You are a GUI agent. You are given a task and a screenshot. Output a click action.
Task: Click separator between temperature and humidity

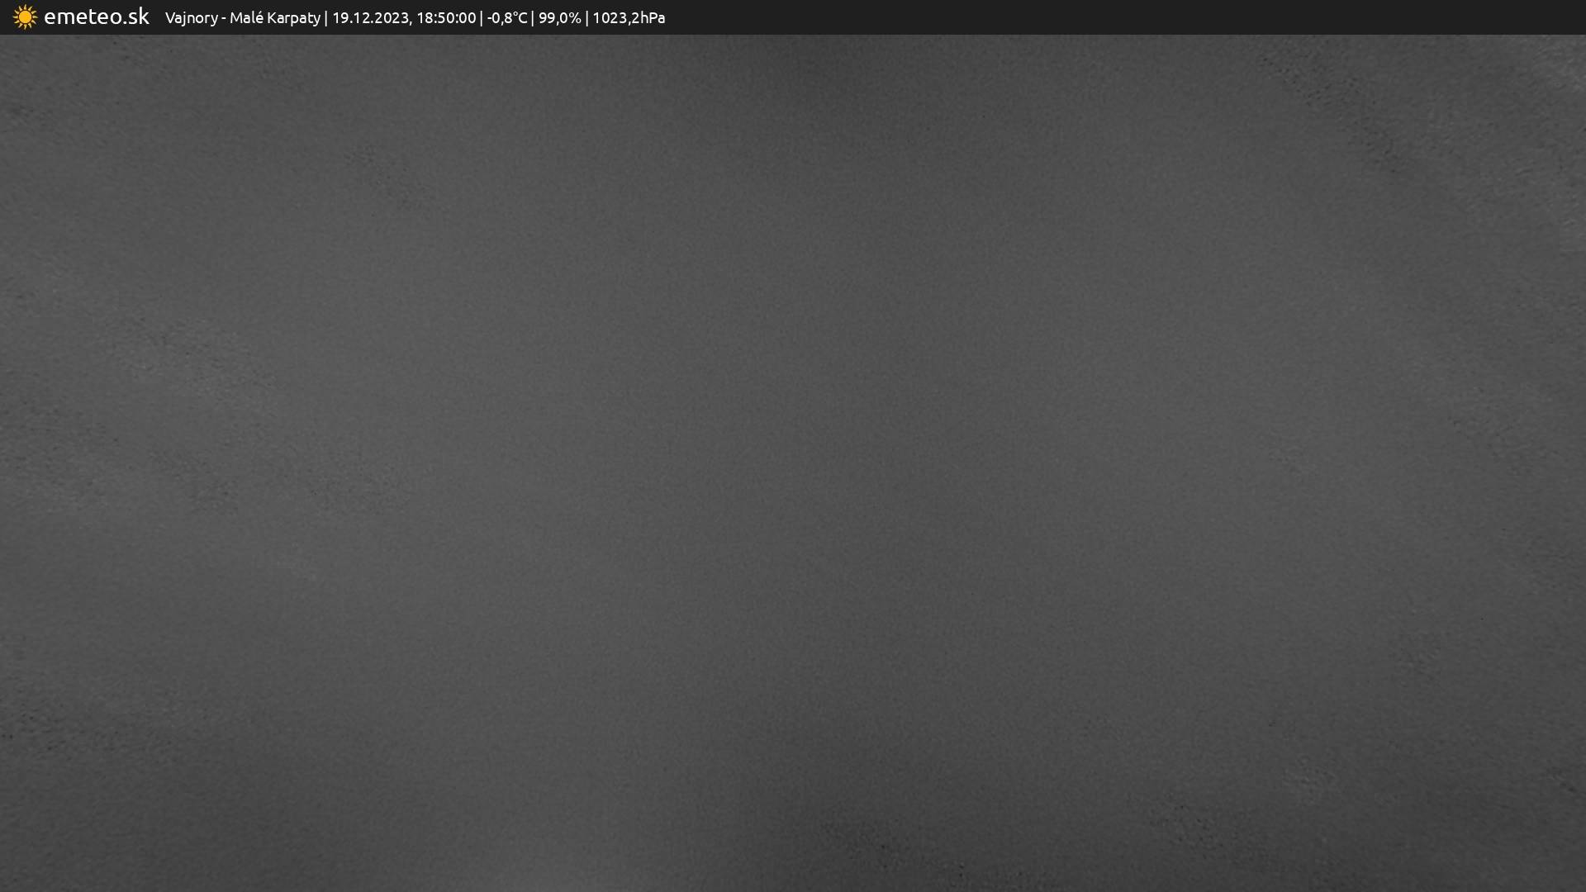[x=533, y=17]
